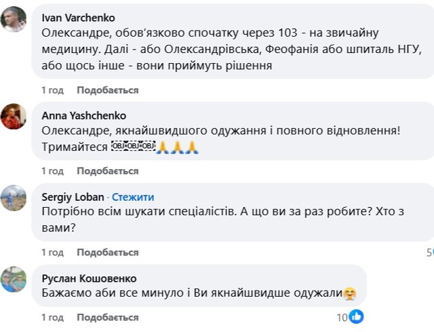Click the Anna Yashchenko name link
This screenshot has width=434, height=332.
click(83, 115)
